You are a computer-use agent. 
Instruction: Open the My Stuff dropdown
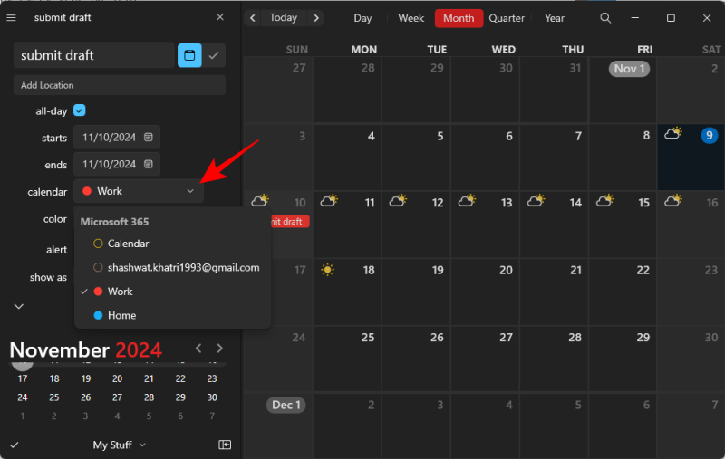[x=119, y=445]
